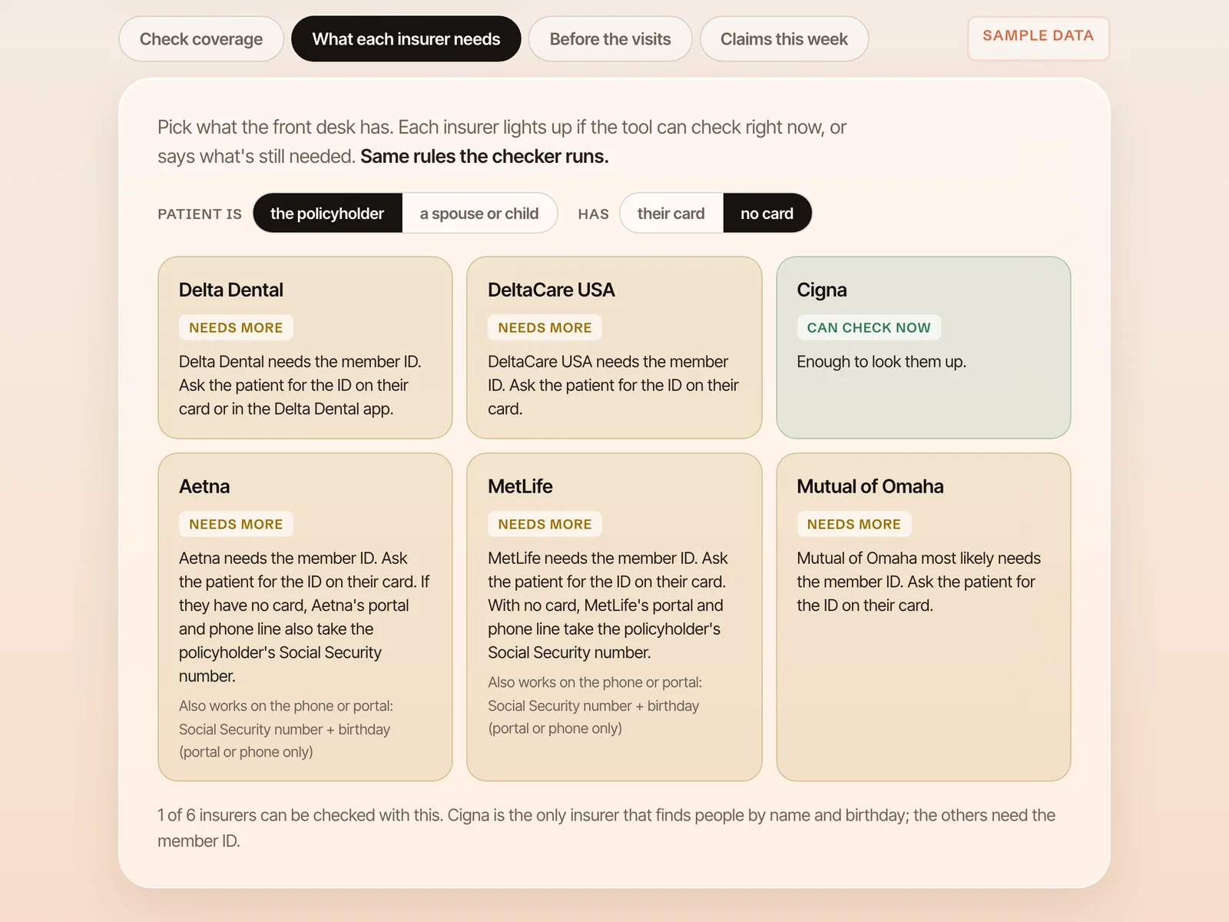The height and width of the screenshot is (922, 1229).
Task: Set patient to the policyholder
Action: click(327, 214)
